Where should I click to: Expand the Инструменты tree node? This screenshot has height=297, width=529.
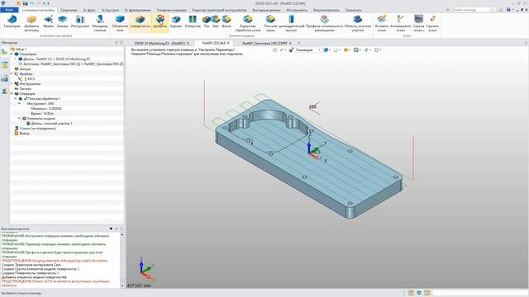tap(12, 83)
